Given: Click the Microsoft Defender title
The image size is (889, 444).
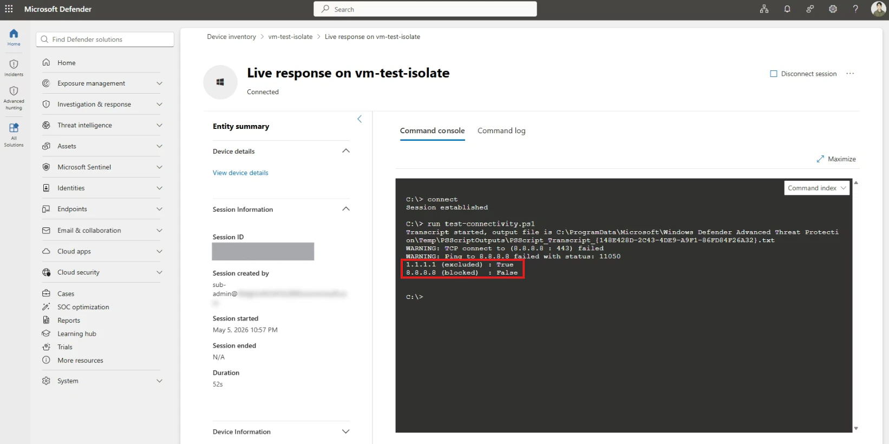Looking at the screenshot, I should 58,9.
